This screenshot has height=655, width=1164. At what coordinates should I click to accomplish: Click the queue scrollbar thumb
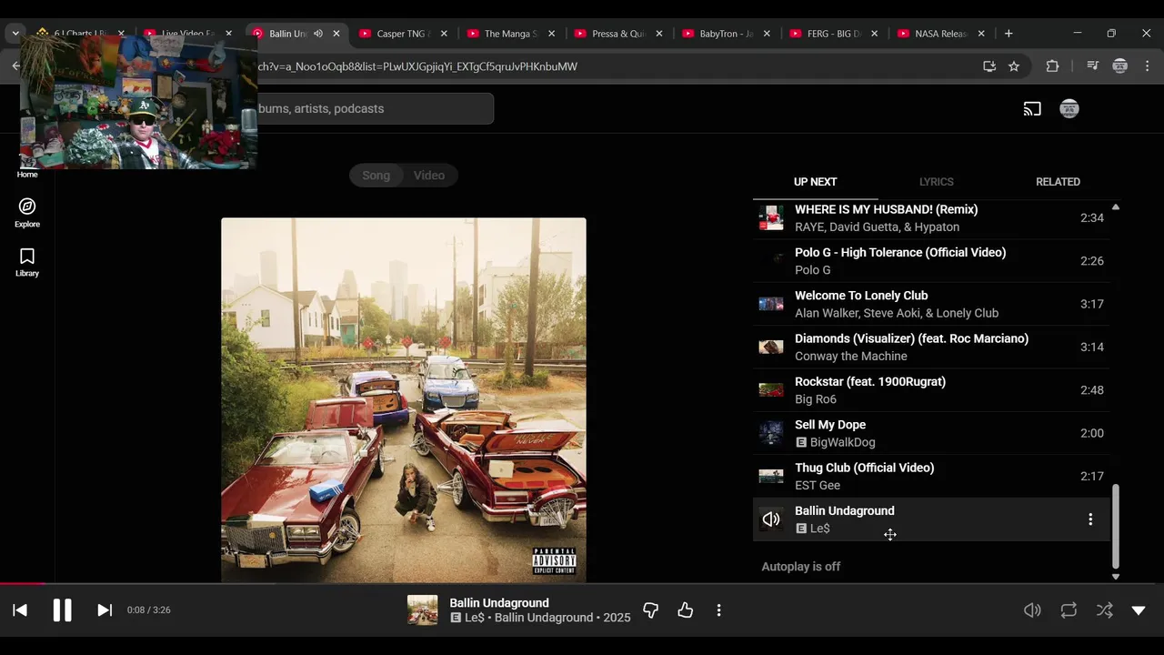coord(1116,526)
